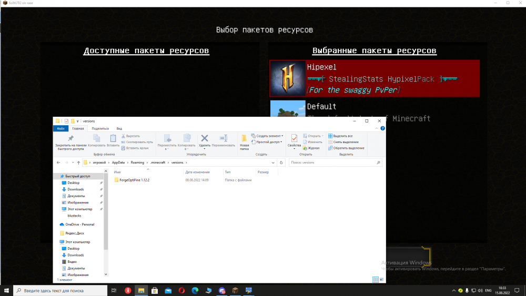Click Roaming in address breadcrumb
The height and width of the screenshot is (296, 526).
coord(137,162)
